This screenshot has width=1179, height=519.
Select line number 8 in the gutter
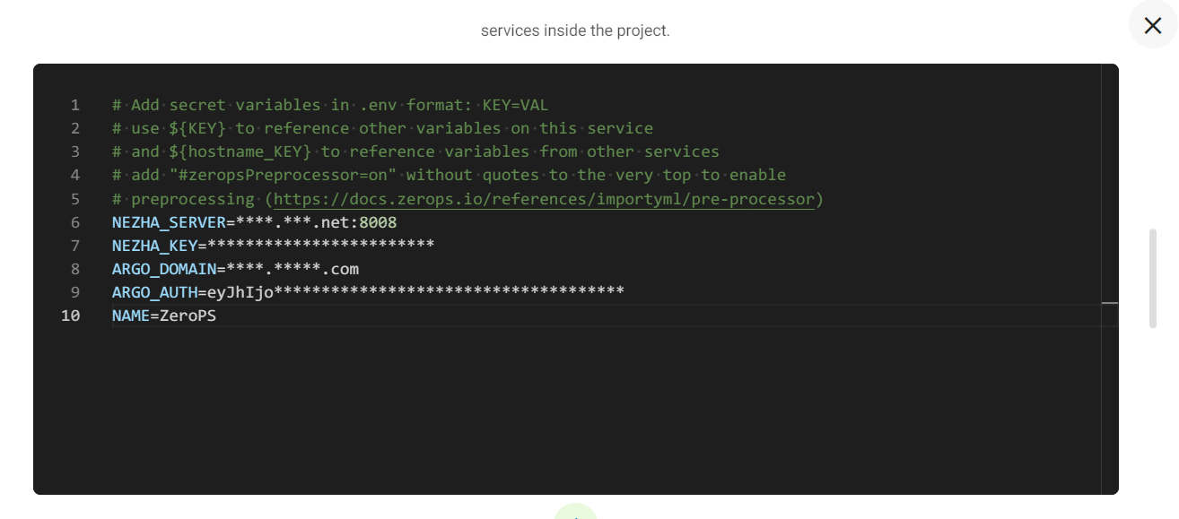(75, 268)
